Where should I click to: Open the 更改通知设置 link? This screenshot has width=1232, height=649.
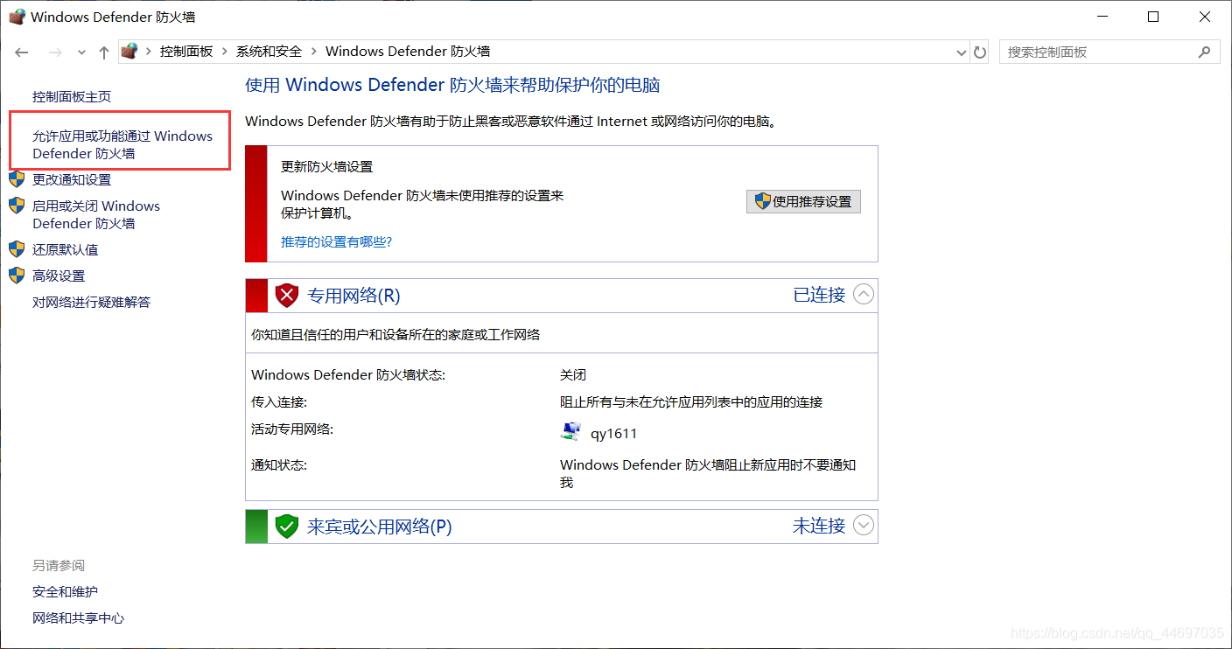(72, 179)
